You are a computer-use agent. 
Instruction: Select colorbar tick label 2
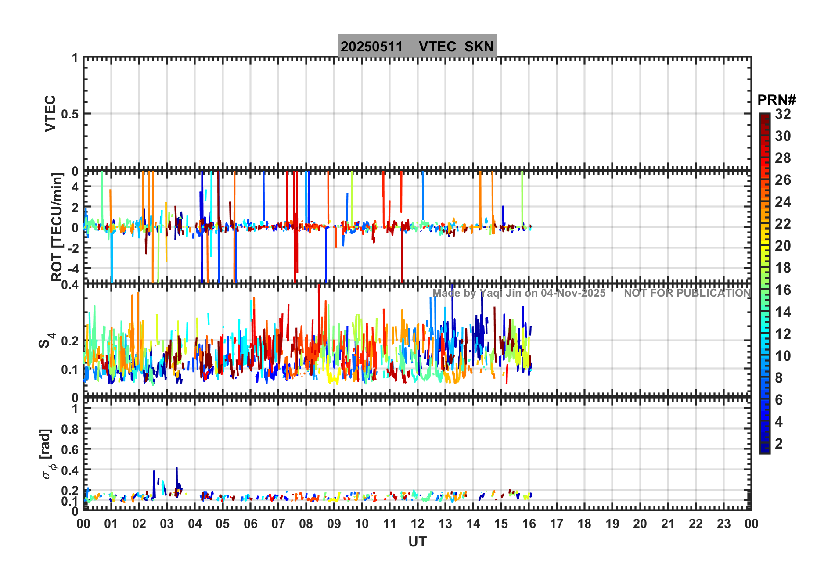(x=779, y=444)
